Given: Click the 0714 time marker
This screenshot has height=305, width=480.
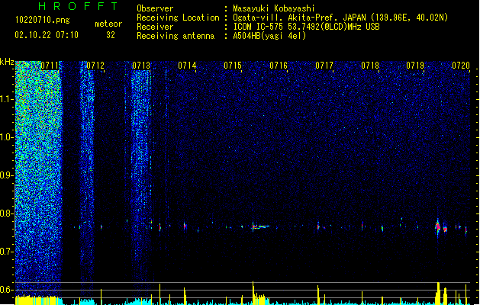Looking at the screenshot, I should click(187, 66).
